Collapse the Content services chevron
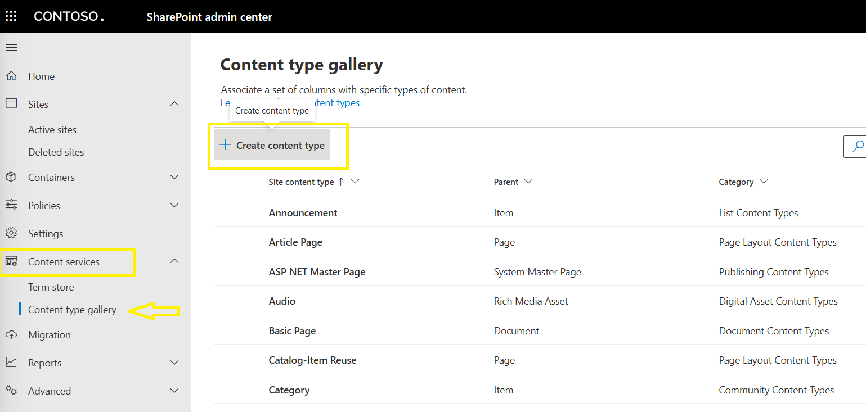 (x=174, y=261)
